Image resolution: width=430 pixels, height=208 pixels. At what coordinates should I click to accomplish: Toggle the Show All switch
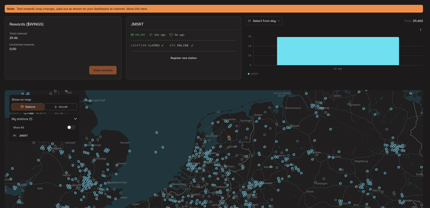coord(71,127)
